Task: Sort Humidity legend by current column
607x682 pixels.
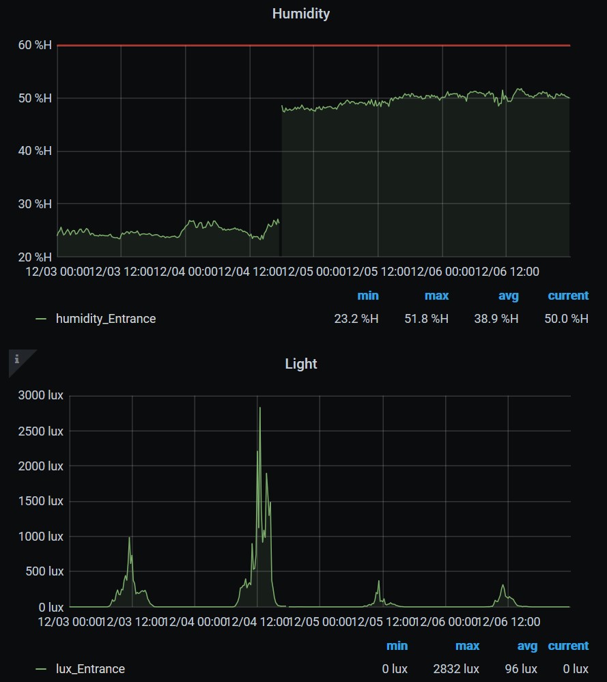Action: [567, 296]
